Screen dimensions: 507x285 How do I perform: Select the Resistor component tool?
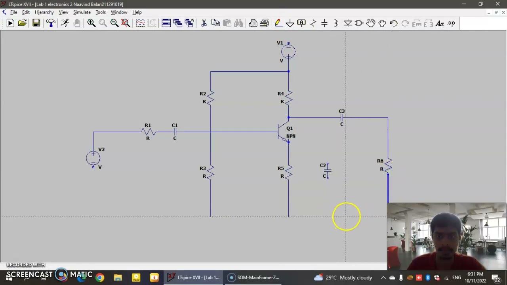(313, 23)
